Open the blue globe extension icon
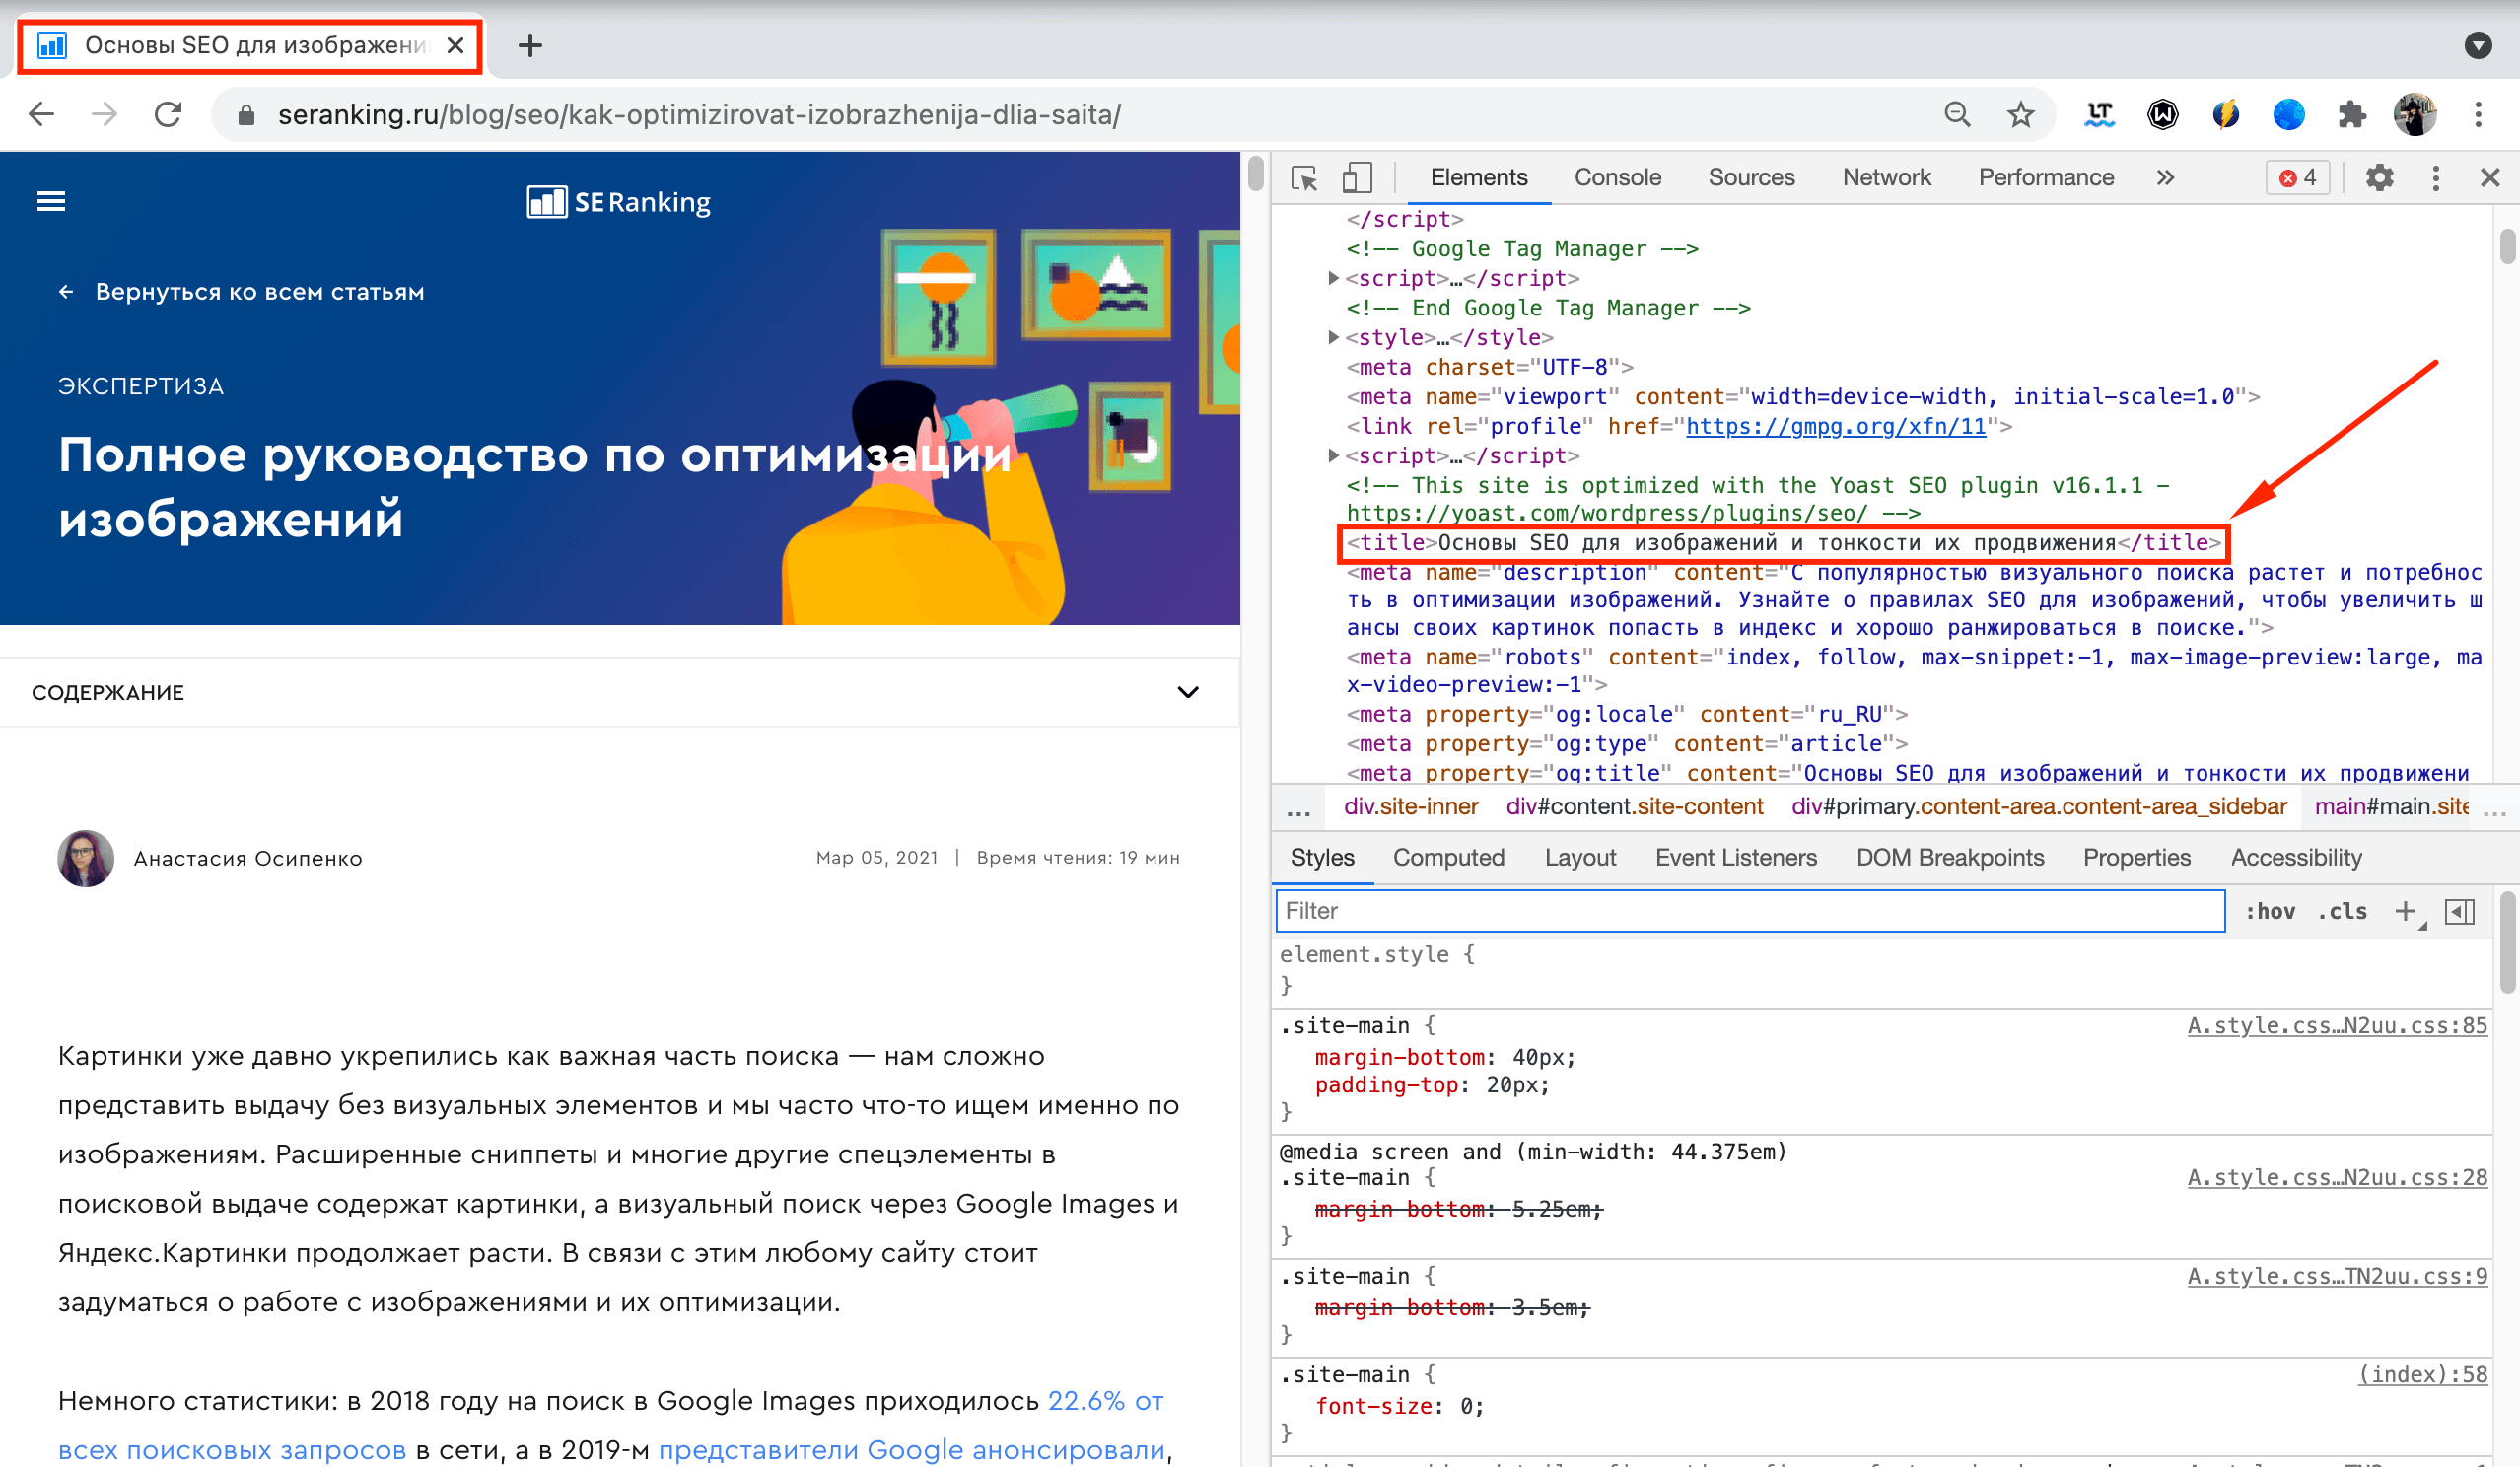Viewport: 2520px width, 1467px height. pos(2288,114)
